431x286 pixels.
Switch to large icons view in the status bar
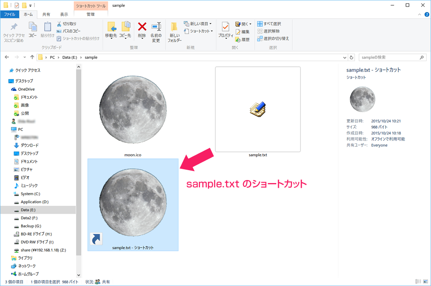point(425,282)
